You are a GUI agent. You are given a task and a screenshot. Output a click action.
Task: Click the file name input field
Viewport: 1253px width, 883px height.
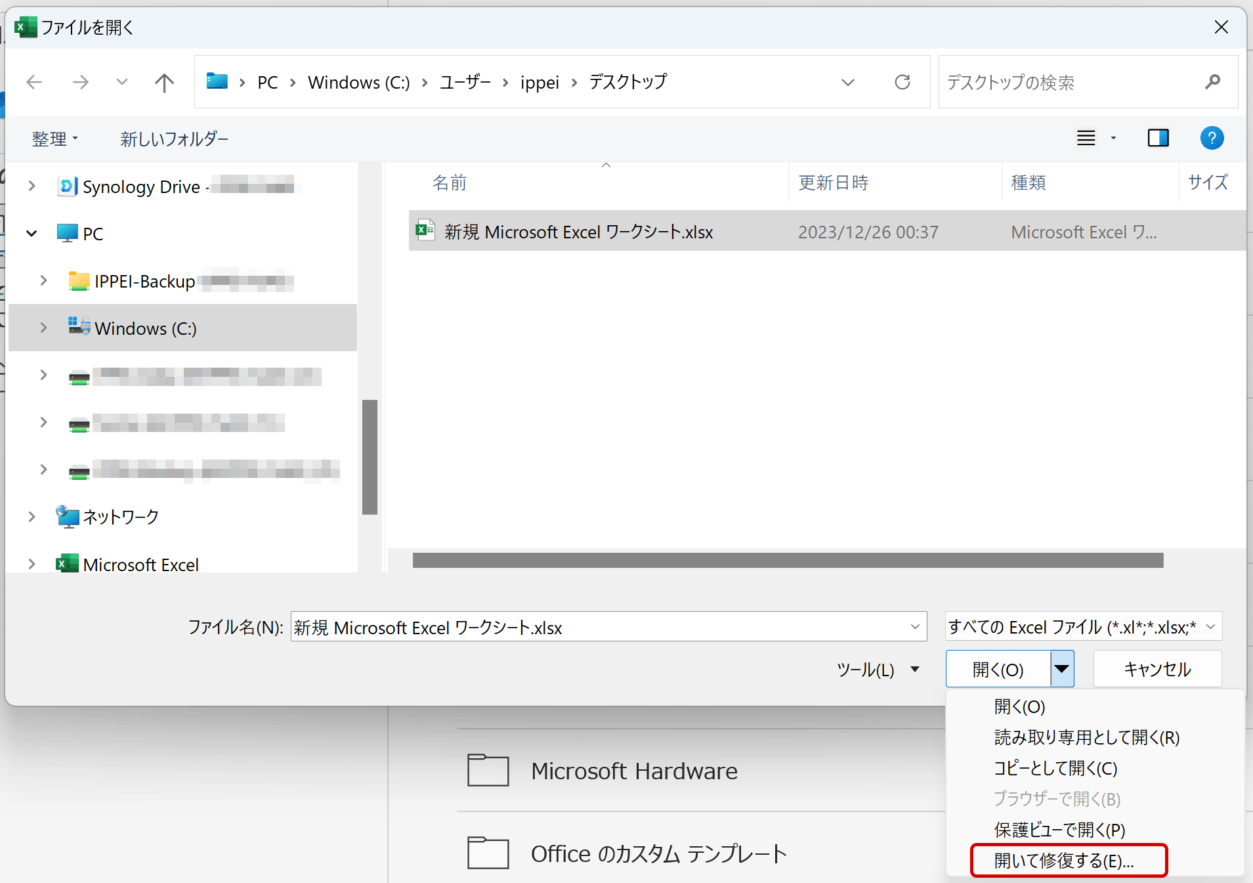pos(597,628)
